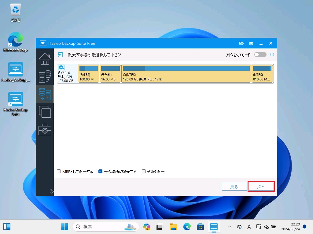Open the widgets panel taskbar icon
Screen dimensions: 313x234
7,227
